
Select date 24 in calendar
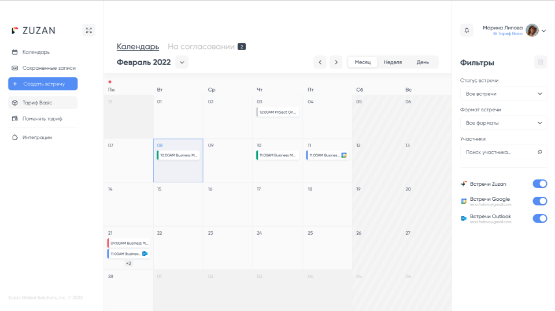260,233
